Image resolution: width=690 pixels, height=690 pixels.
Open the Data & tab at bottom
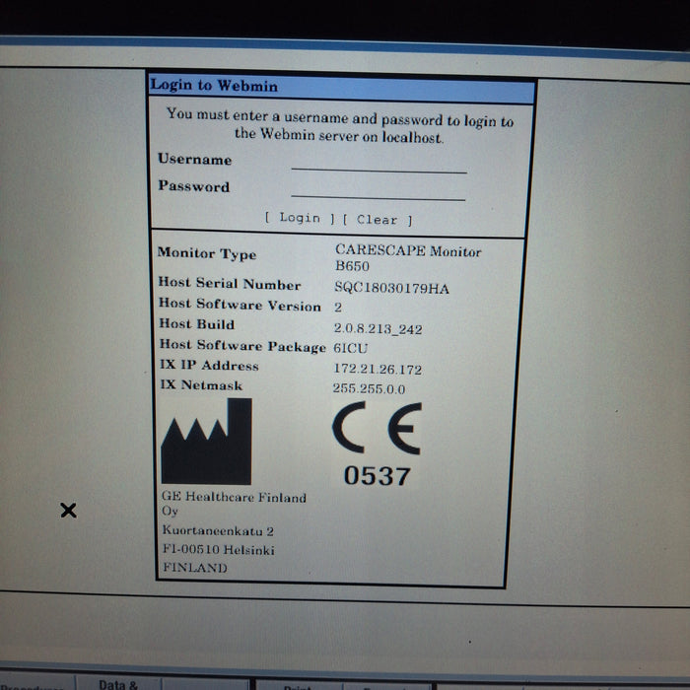click(118, 683)
